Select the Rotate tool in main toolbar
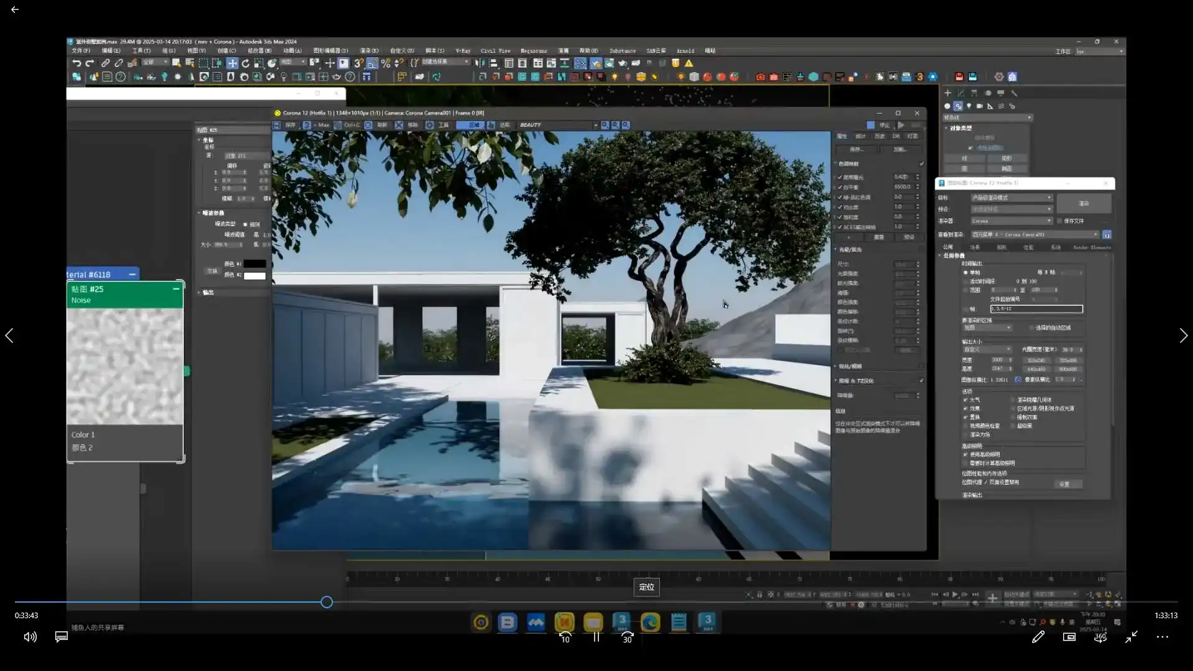 (x=245, y=63)
